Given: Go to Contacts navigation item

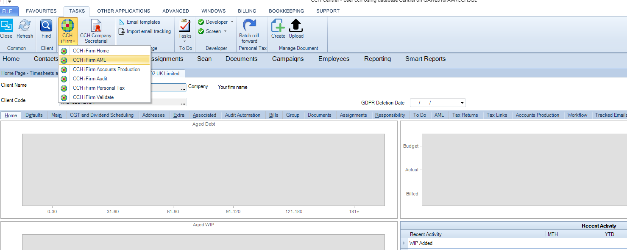Looking at the screenshot, I should [x=46, y=59].
